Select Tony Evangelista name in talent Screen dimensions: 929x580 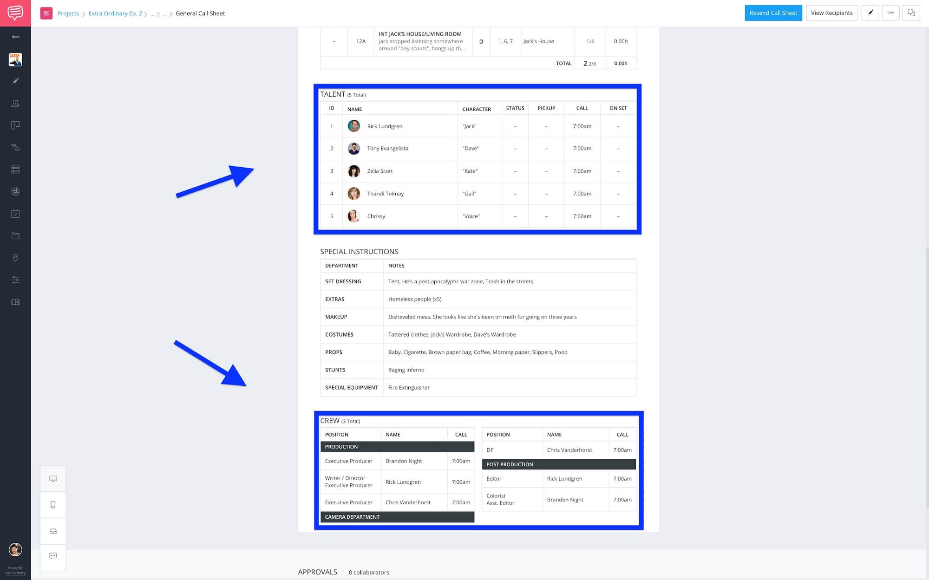387,149
